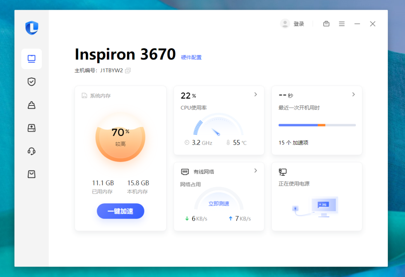Open the 硬件配置 hardware configuration link

click(x=191, y=58)
